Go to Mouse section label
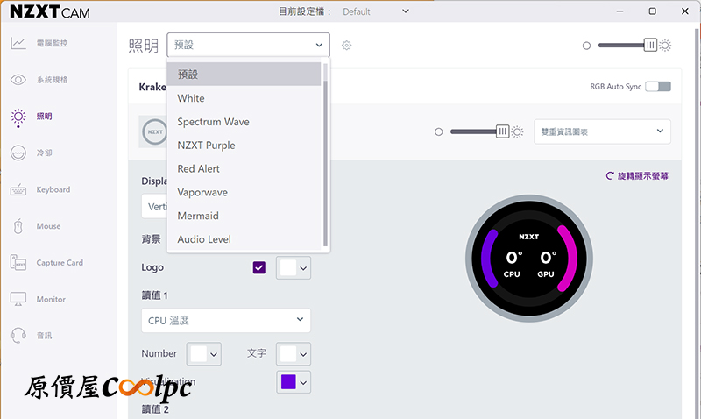 click(48, 226)
